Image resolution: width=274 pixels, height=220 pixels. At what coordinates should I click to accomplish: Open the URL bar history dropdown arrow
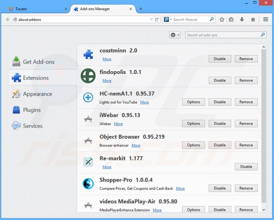(151, 20)
